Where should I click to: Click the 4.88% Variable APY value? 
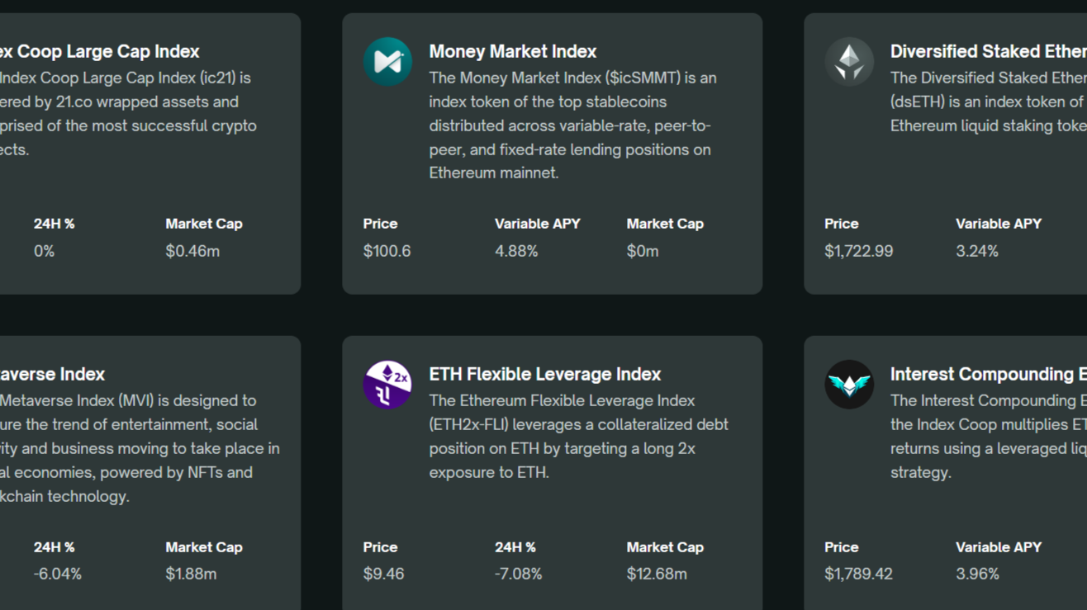click(x=516, y=250)
